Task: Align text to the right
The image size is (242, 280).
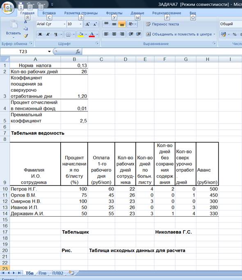Action: (x=122, y=34)
